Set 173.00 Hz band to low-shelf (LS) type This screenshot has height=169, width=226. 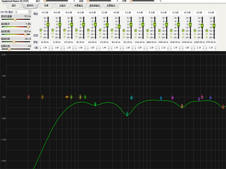(x=100, y=34)
